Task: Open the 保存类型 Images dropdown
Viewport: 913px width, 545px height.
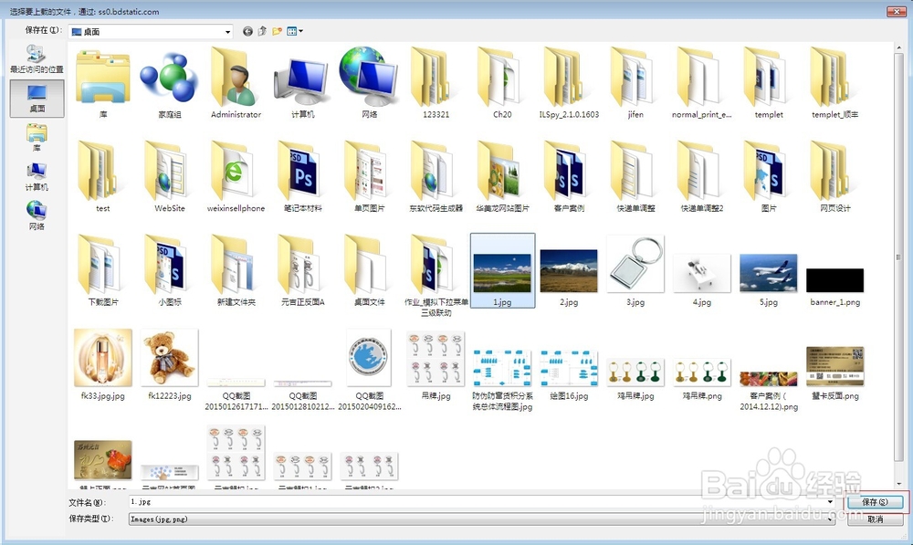Action: tap(482, 519)
